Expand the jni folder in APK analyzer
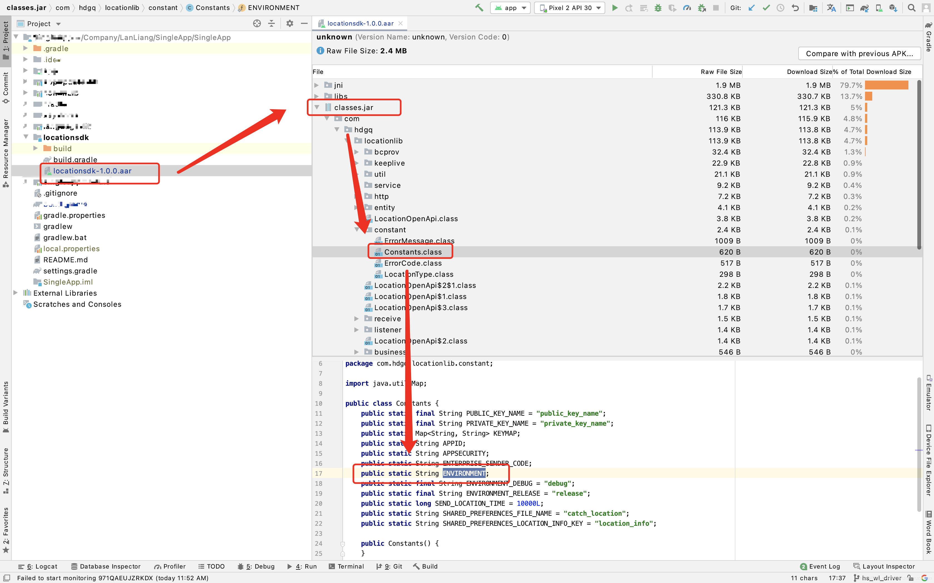 [x=317, y=85]
